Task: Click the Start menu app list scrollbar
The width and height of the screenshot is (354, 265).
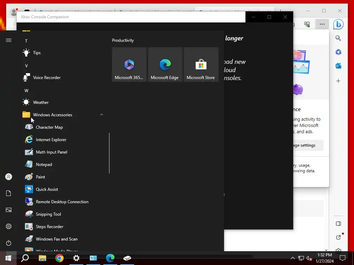Action: click(109, 153)
